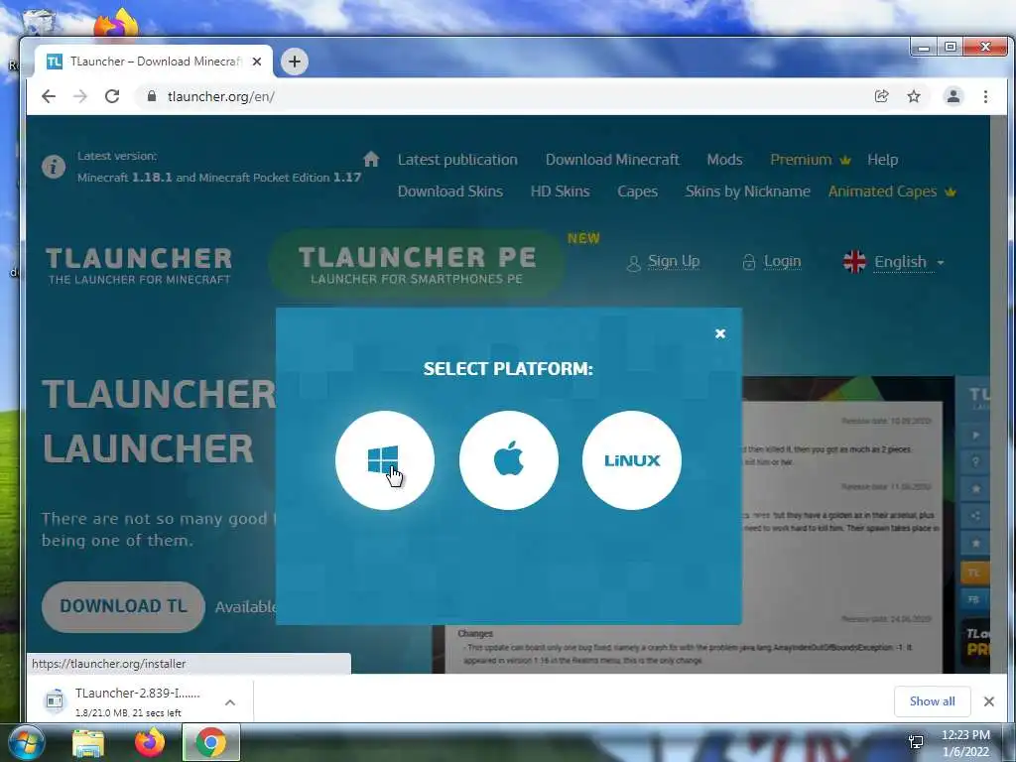Open the Help menu item
This screenshot has height=762, width=1016.
click(882, 160)
